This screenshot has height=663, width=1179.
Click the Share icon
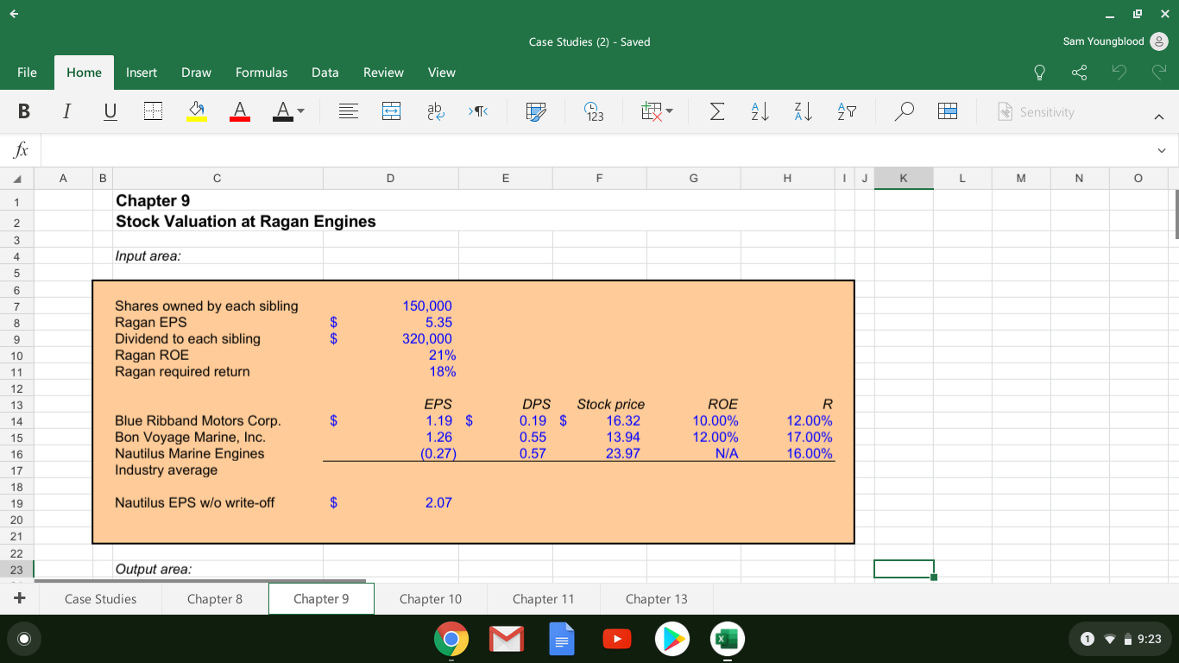point(1079,73)
